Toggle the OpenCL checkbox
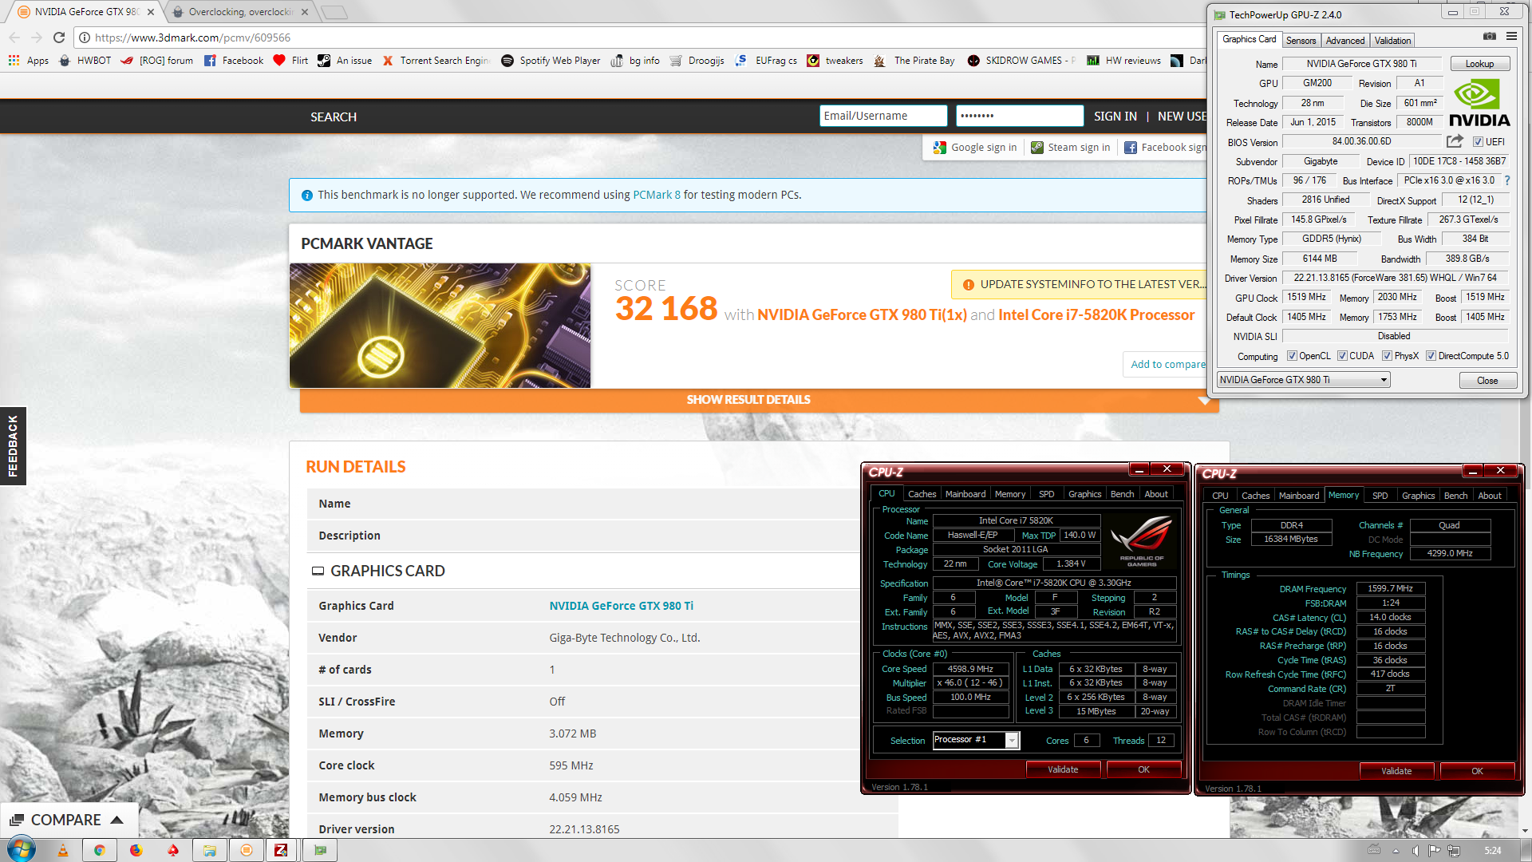 point(1292,356)
